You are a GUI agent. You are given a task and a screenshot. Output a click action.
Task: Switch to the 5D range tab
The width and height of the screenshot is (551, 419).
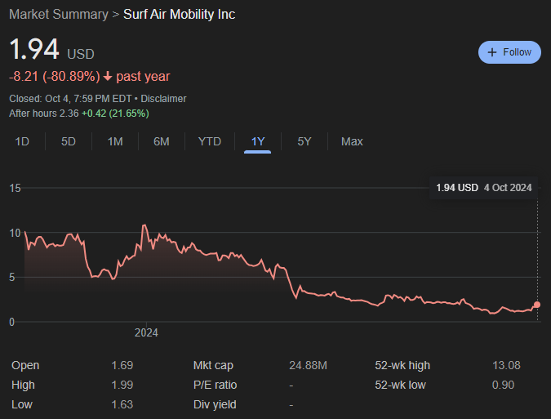(69, 141)
